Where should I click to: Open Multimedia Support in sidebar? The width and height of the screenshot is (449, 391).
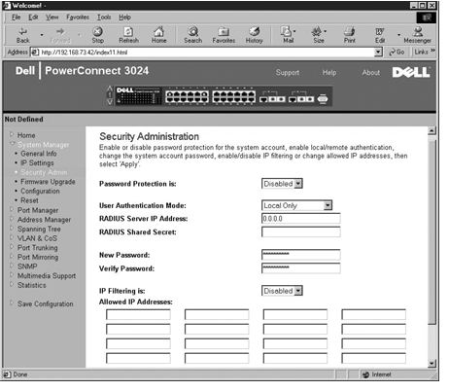[47, 275]
